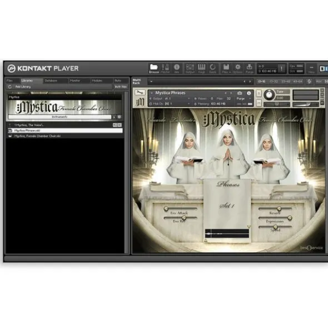Select rack page 17-32

click(274, 82)
